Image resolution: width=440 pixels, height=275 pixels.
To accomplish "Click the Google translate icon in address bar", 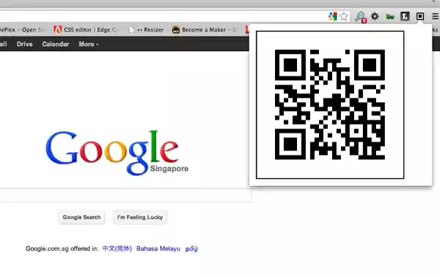I will (x=333, y=16).
